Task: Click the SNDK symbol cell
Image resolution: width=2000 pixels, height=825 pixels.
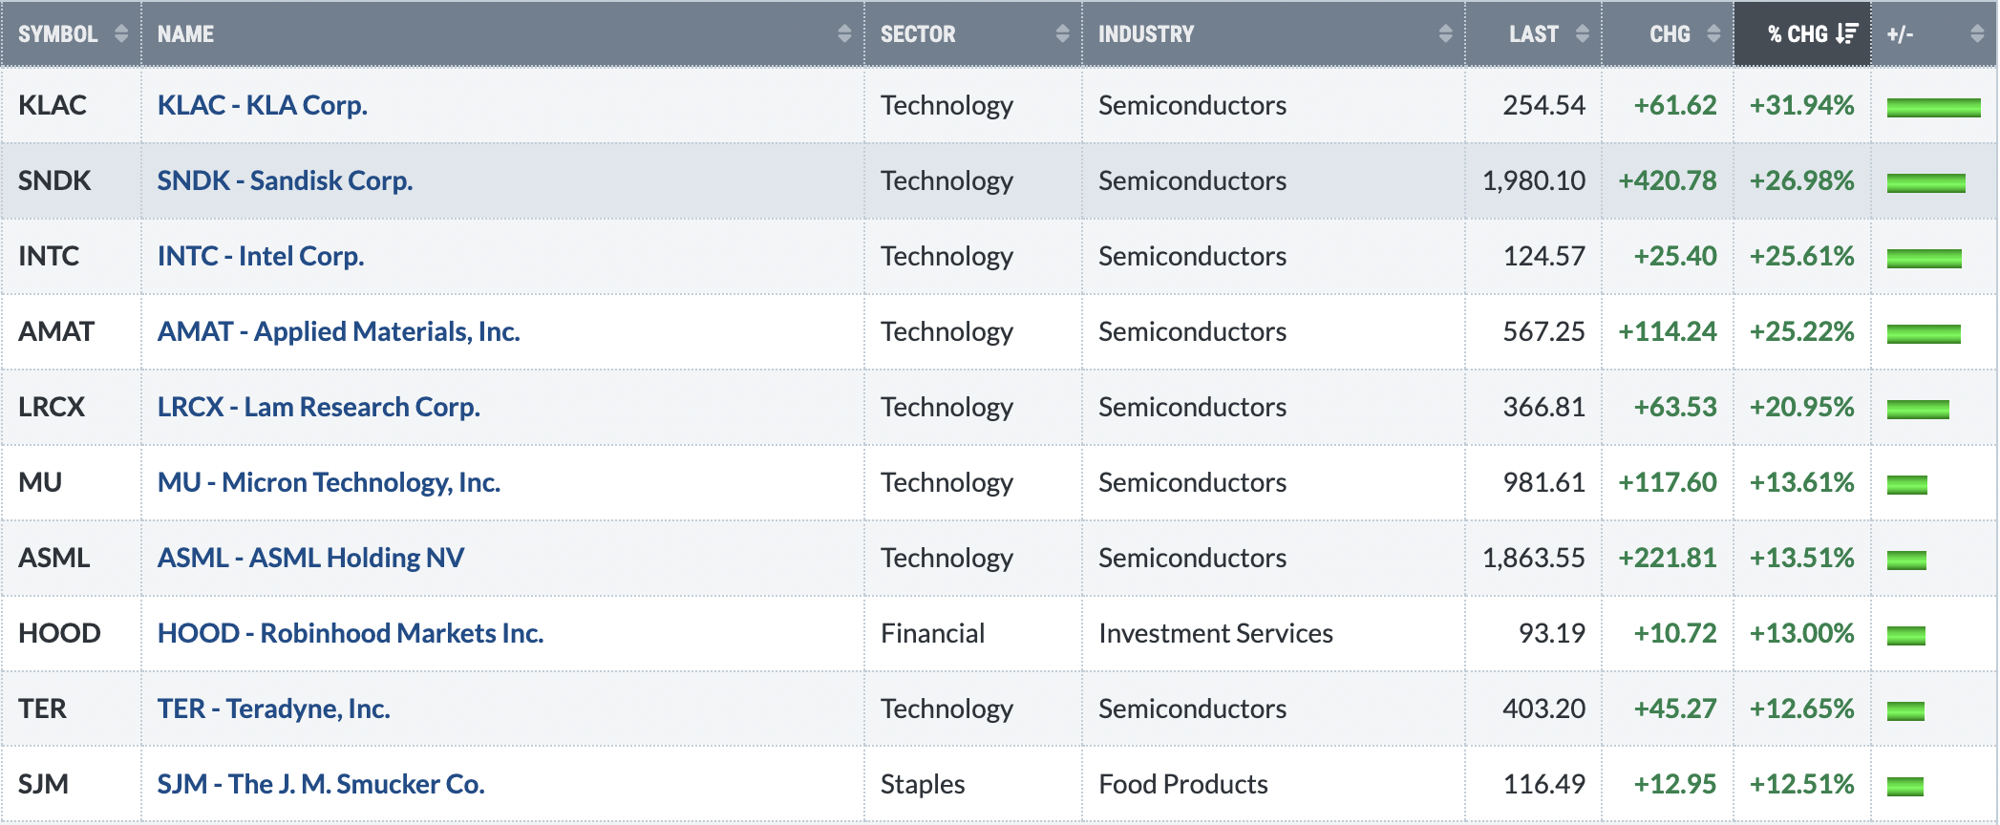Action: [x=72, y=180]
